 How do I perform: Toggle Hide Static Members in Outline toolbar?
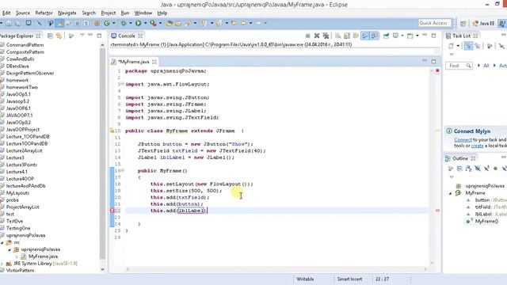pos(486,169)
